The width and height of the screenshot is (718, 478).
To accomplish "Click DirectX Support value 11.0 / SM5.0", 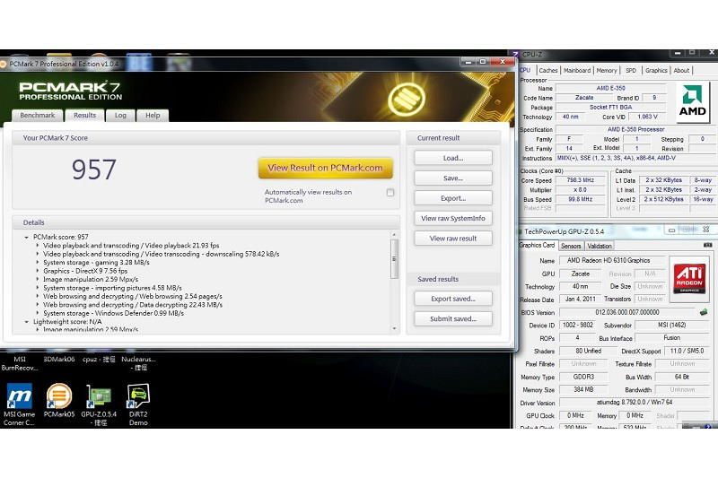I will click(x=687, y=351).
